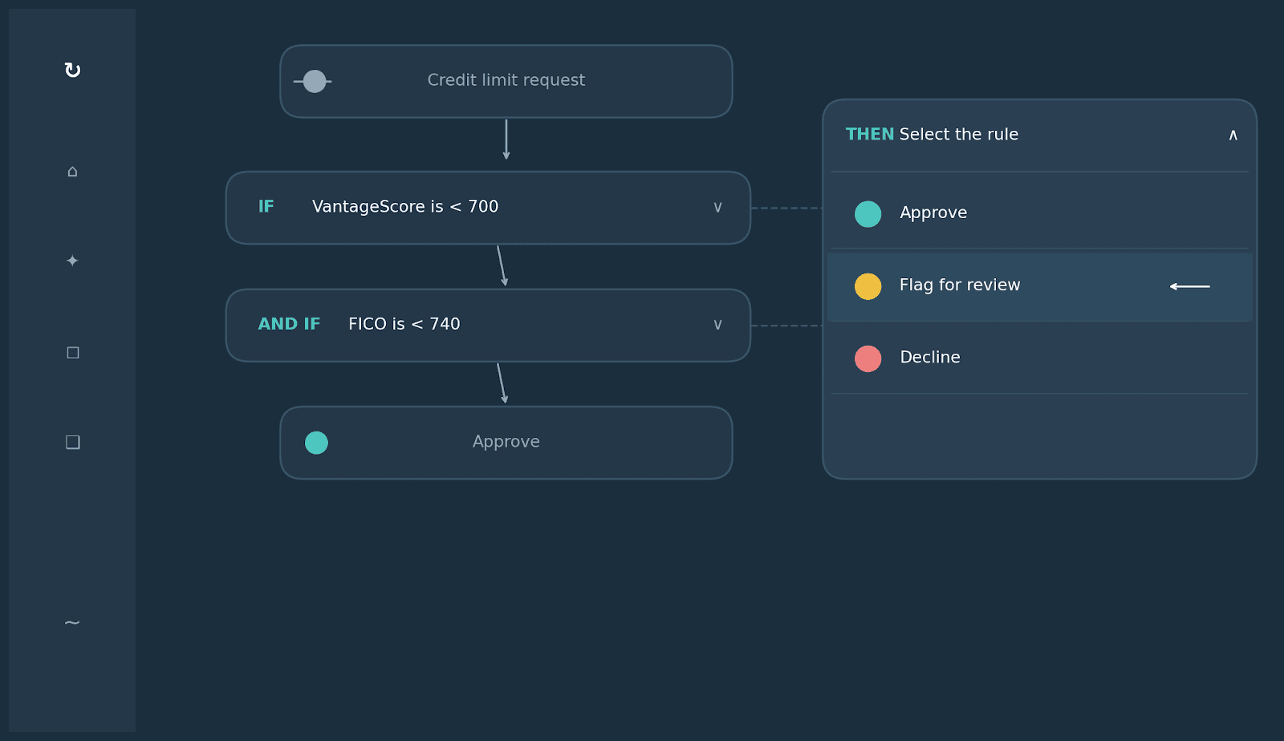The height and width of the screenshot is (741, 1284).
Task: Click the arrow indicator beside Flag for review
Action: click(x=1190, y=285)
